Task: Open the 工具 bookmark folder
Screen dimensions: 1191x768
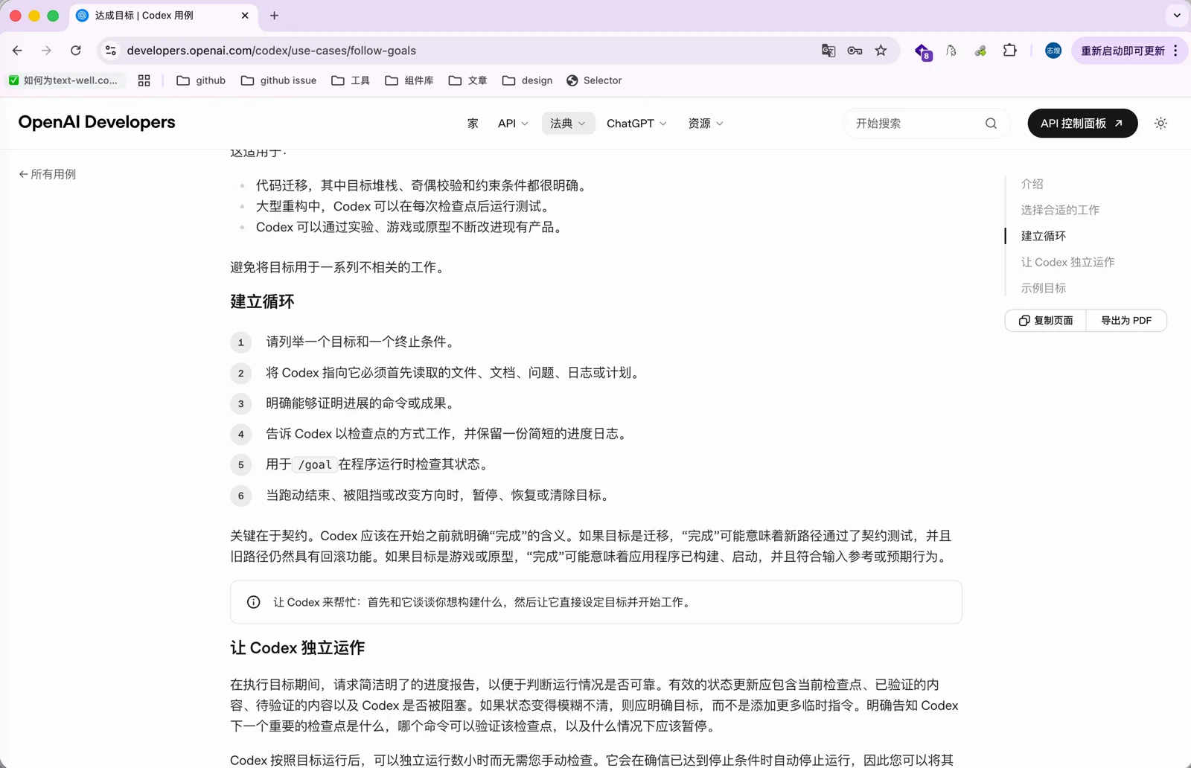Action: point(351,80)
